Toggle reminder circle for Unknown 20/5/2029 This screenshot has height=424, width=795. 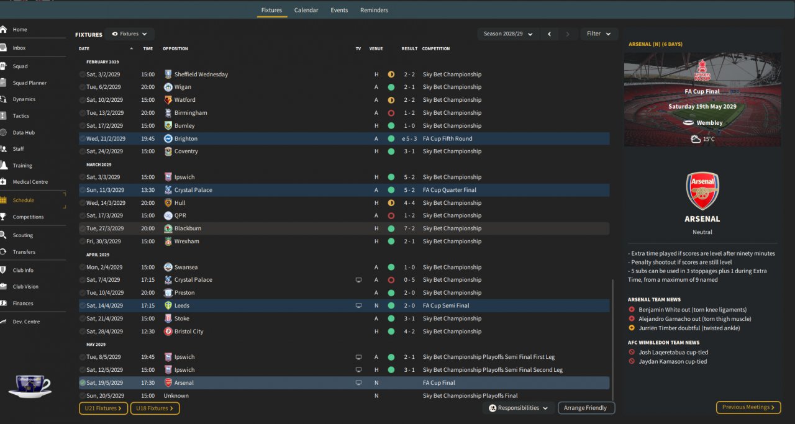tap(83, 395)
